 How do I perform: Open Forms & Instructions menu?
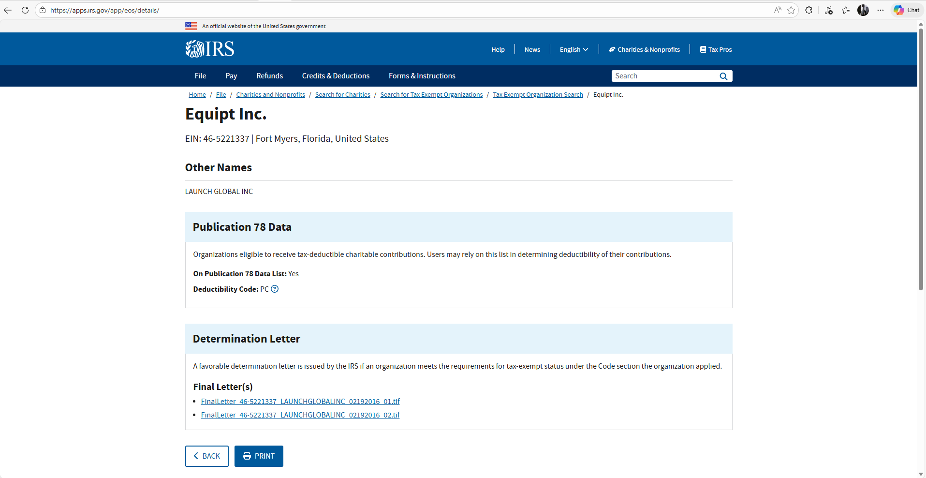pyautogui.click(x=422, y=76)
